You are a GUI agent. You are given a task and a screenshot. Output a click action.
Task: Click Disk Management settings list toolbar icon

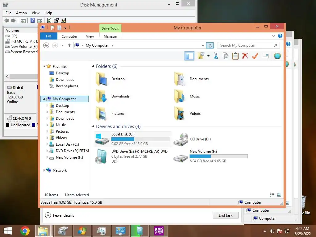coord(64,20)
